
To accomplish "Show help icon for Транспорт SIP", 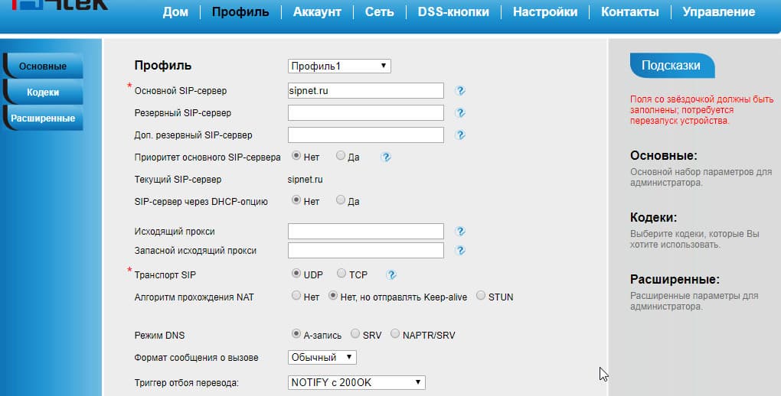I will point(391,274).
